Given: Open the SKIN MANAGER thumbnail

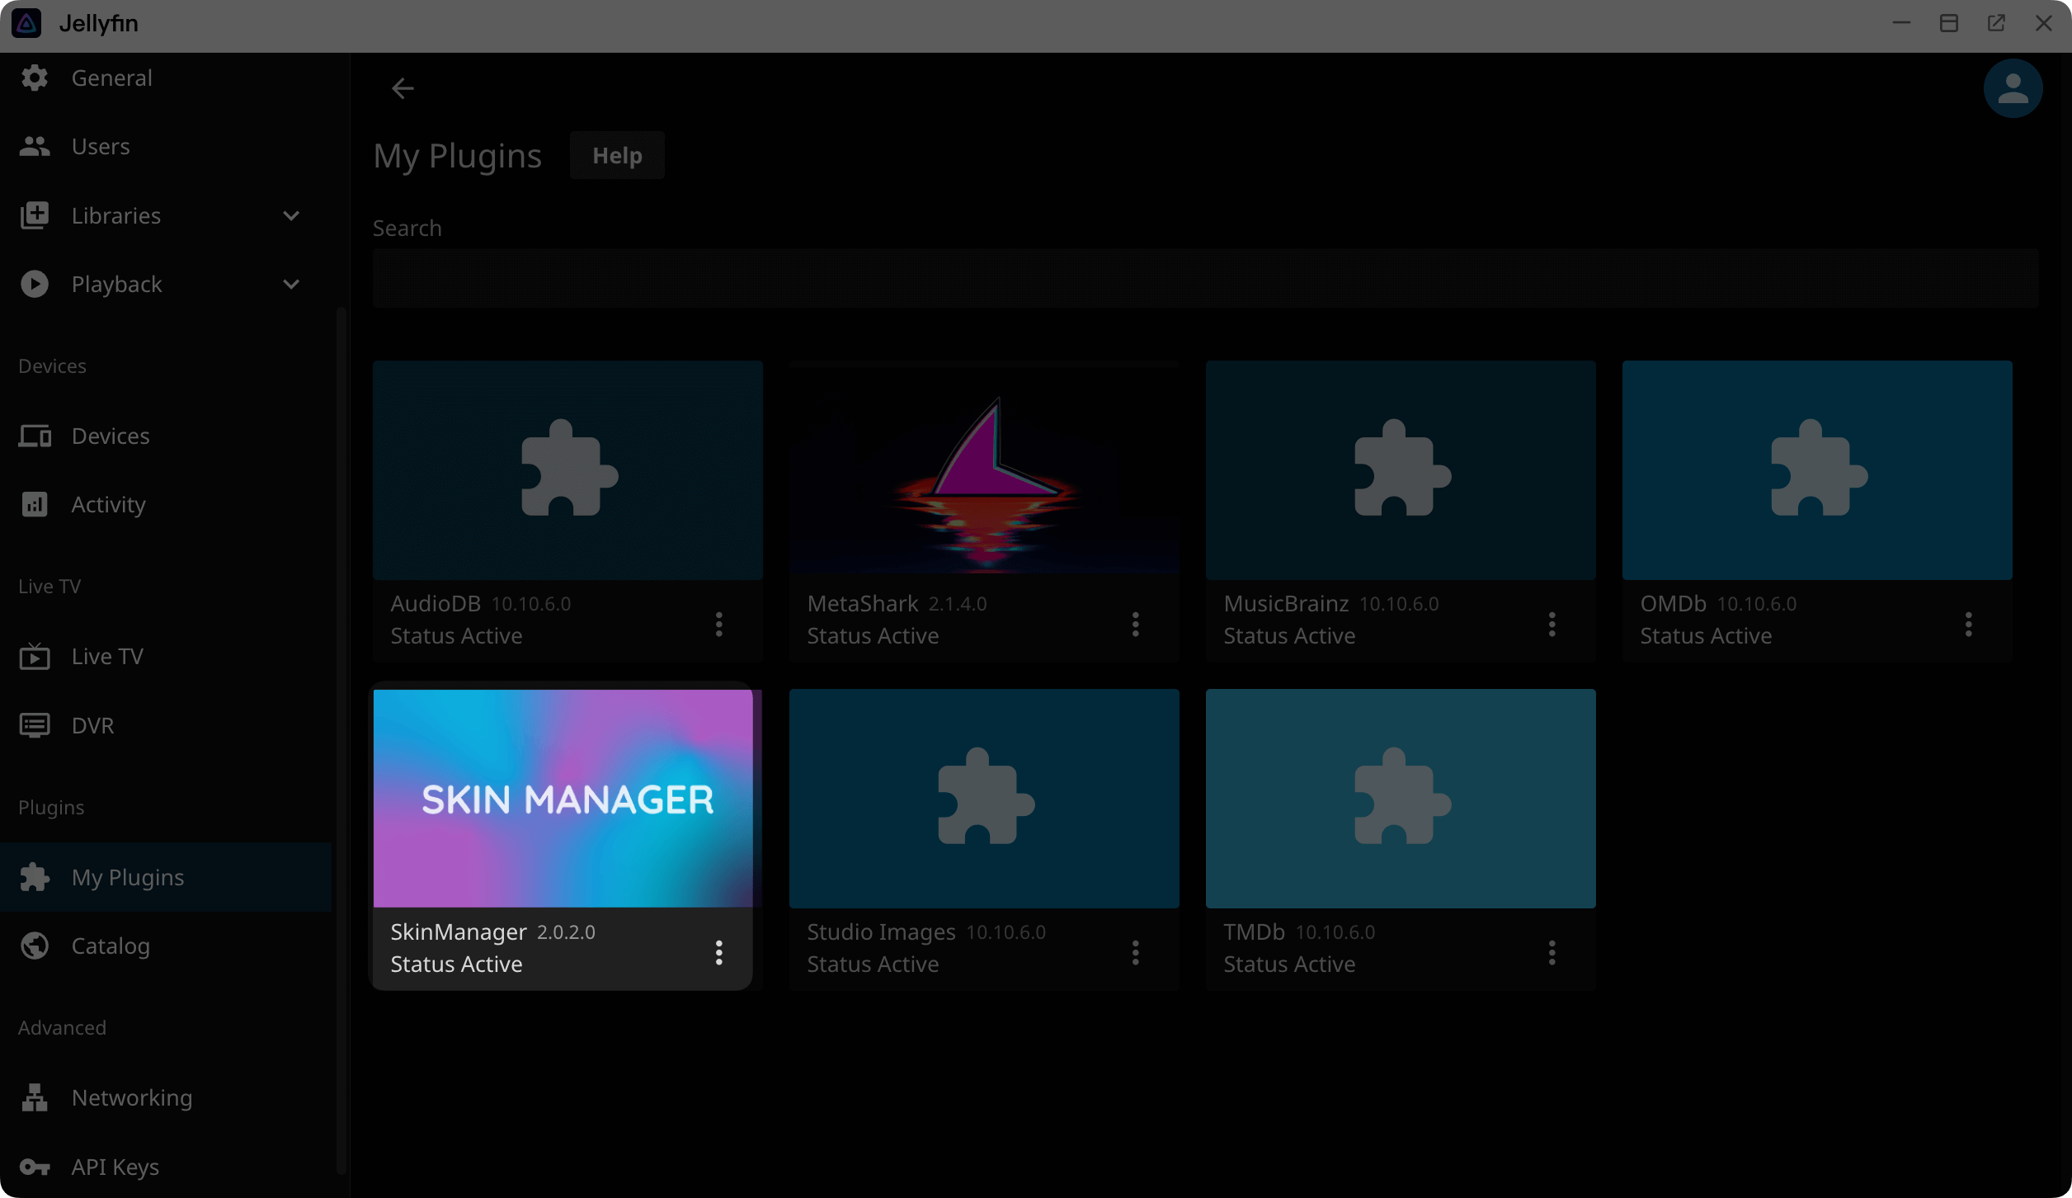Looking at the screenshot, I should pyautogui.click(x=563, y=798).
